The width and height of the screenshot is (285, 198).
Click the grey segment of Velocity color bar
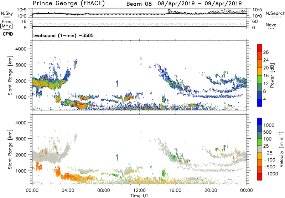point(260,149)
